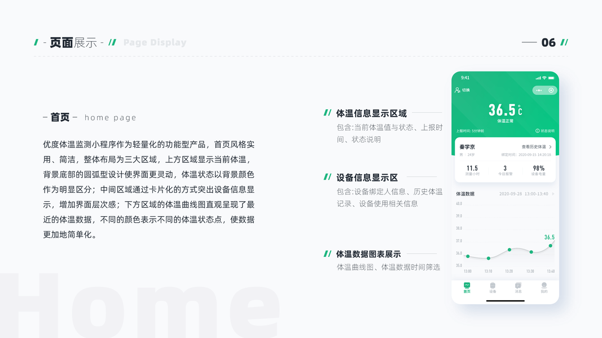Select the 首页 tab in bottom navigation
Screen dimensions: 602x338
467,288
